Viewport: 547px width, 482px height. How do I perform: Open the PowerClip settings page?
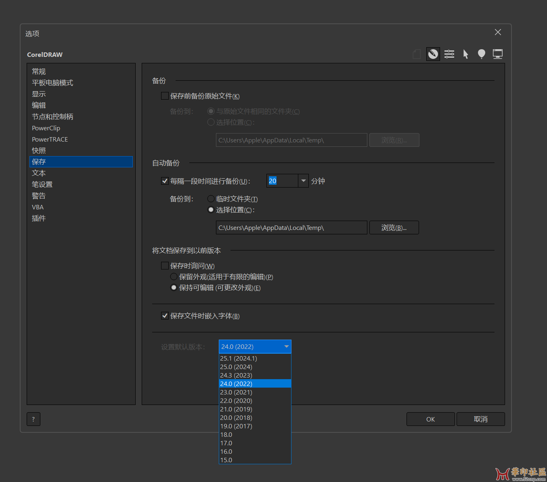point(81,128)
